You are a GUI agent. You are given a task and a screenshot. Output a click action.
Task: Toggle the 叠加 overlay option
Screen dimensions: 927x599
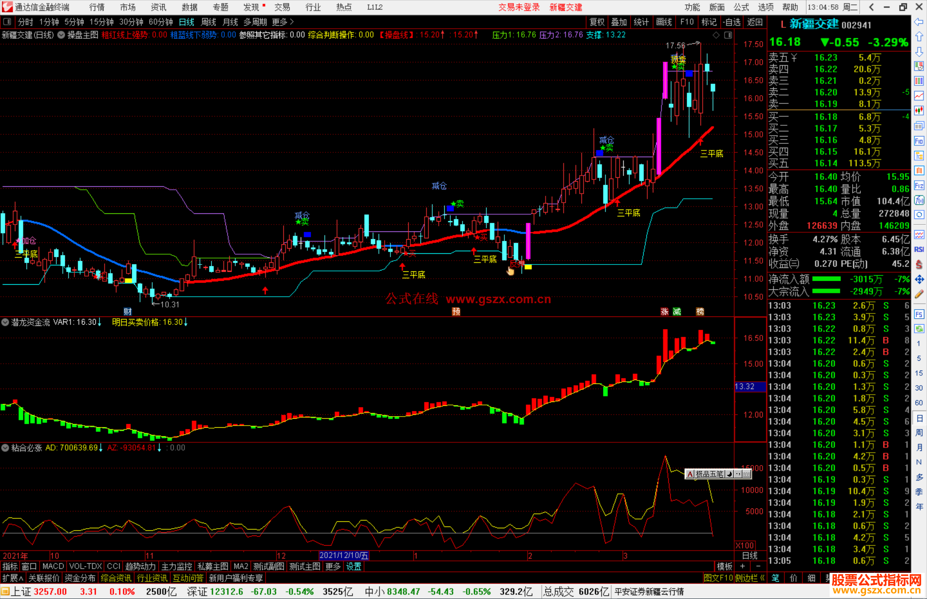(619, 22)
